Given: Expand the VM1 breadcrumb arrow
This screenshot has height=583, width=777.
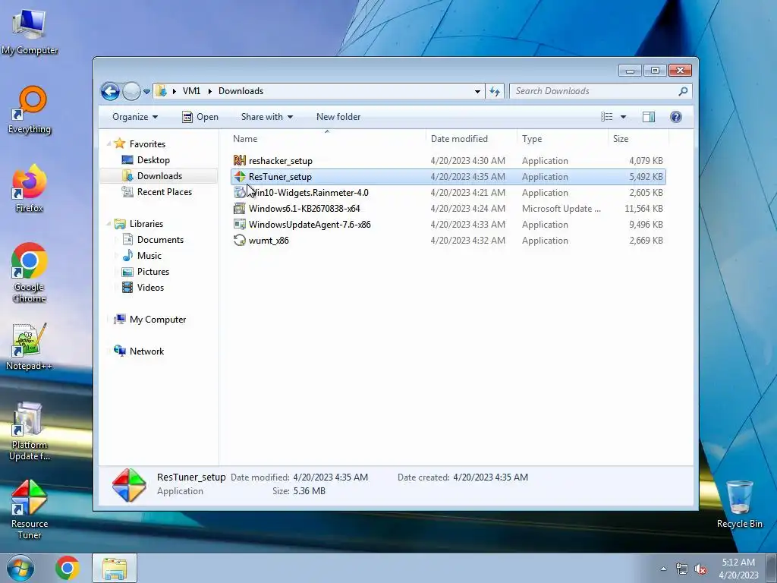Looking at the screenshot, I should [209, 91].
